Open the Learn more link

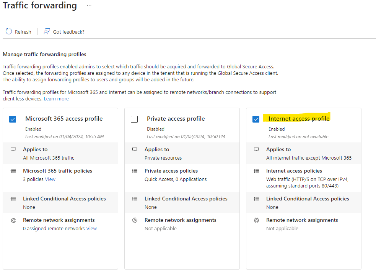point(56,99)
